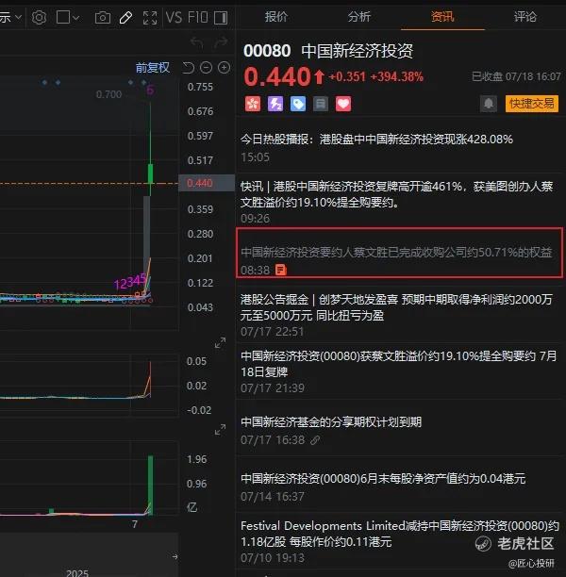
Task: Expand the volume indicator sub-chart
Action: pyautogui.click(x=220, y=430)
